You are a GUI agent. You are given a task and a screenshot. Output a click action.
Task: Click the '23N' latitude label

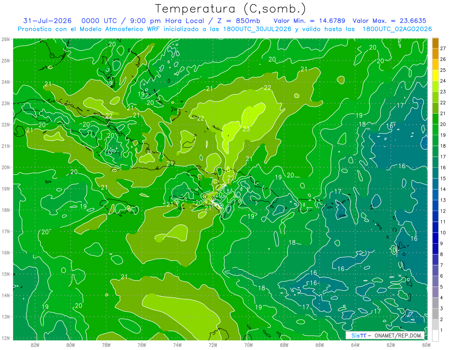coord(5,103)
